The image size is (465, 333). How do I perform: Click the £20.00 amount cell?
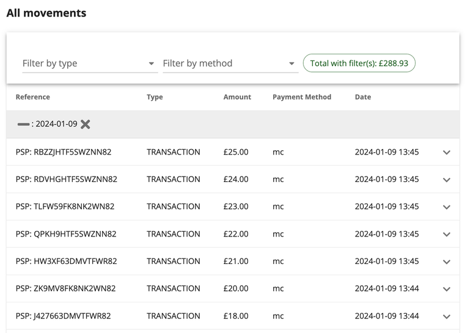coord(236,289)
